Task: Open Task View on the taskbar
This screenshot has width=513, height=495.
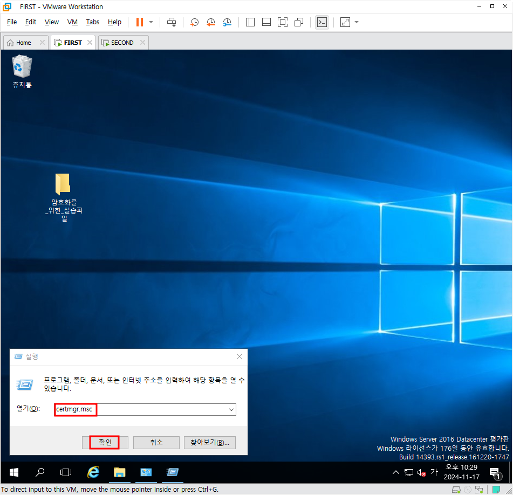Action: (x=66, y=472)
